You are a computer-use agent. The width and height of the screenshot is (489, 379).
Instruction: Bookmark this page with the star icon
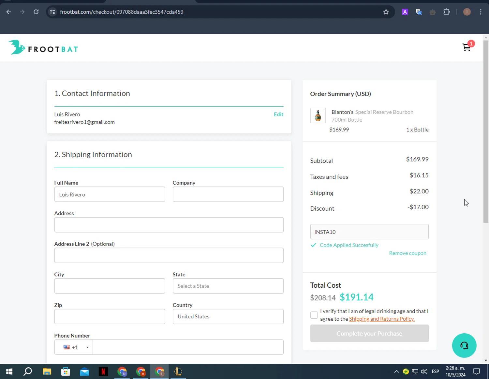[x=386, y=12]
